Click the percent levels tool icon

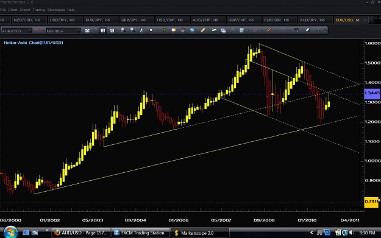296,30
